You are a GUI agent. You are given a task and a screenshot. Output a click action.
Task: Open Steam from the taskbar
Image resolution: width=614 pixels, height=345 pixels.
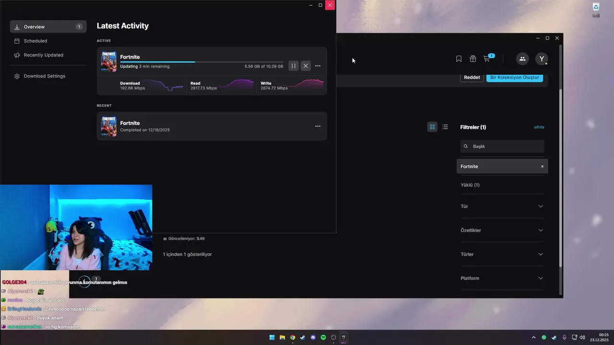click(x=303, y=337)
